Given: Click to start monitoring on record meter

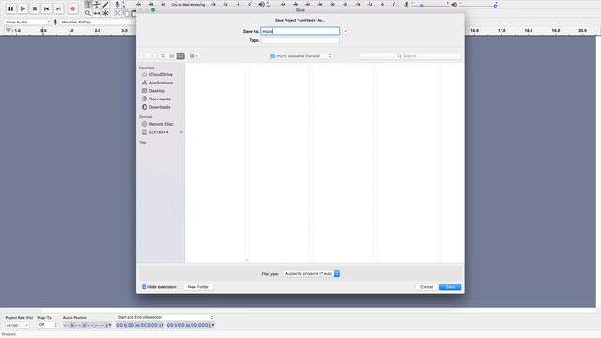Looking at the screenshot, I should click(188, 4).
